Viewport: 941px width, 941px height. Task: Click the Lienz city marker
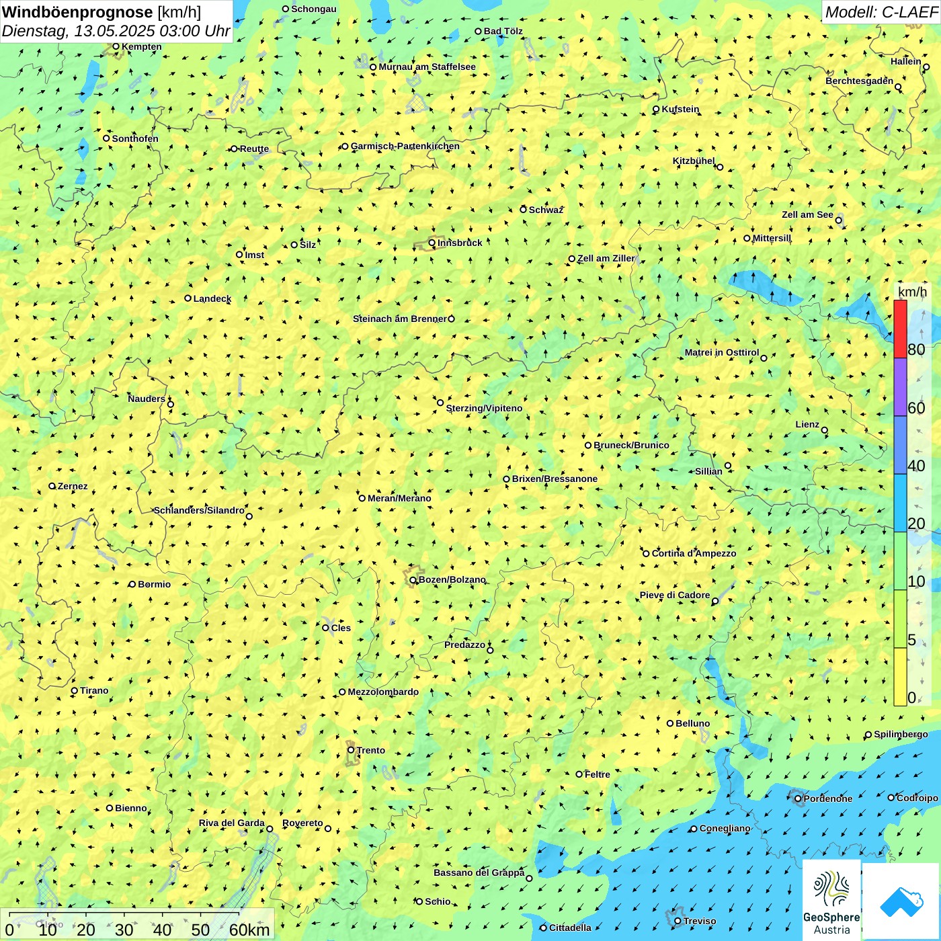(x=825, y=430)
